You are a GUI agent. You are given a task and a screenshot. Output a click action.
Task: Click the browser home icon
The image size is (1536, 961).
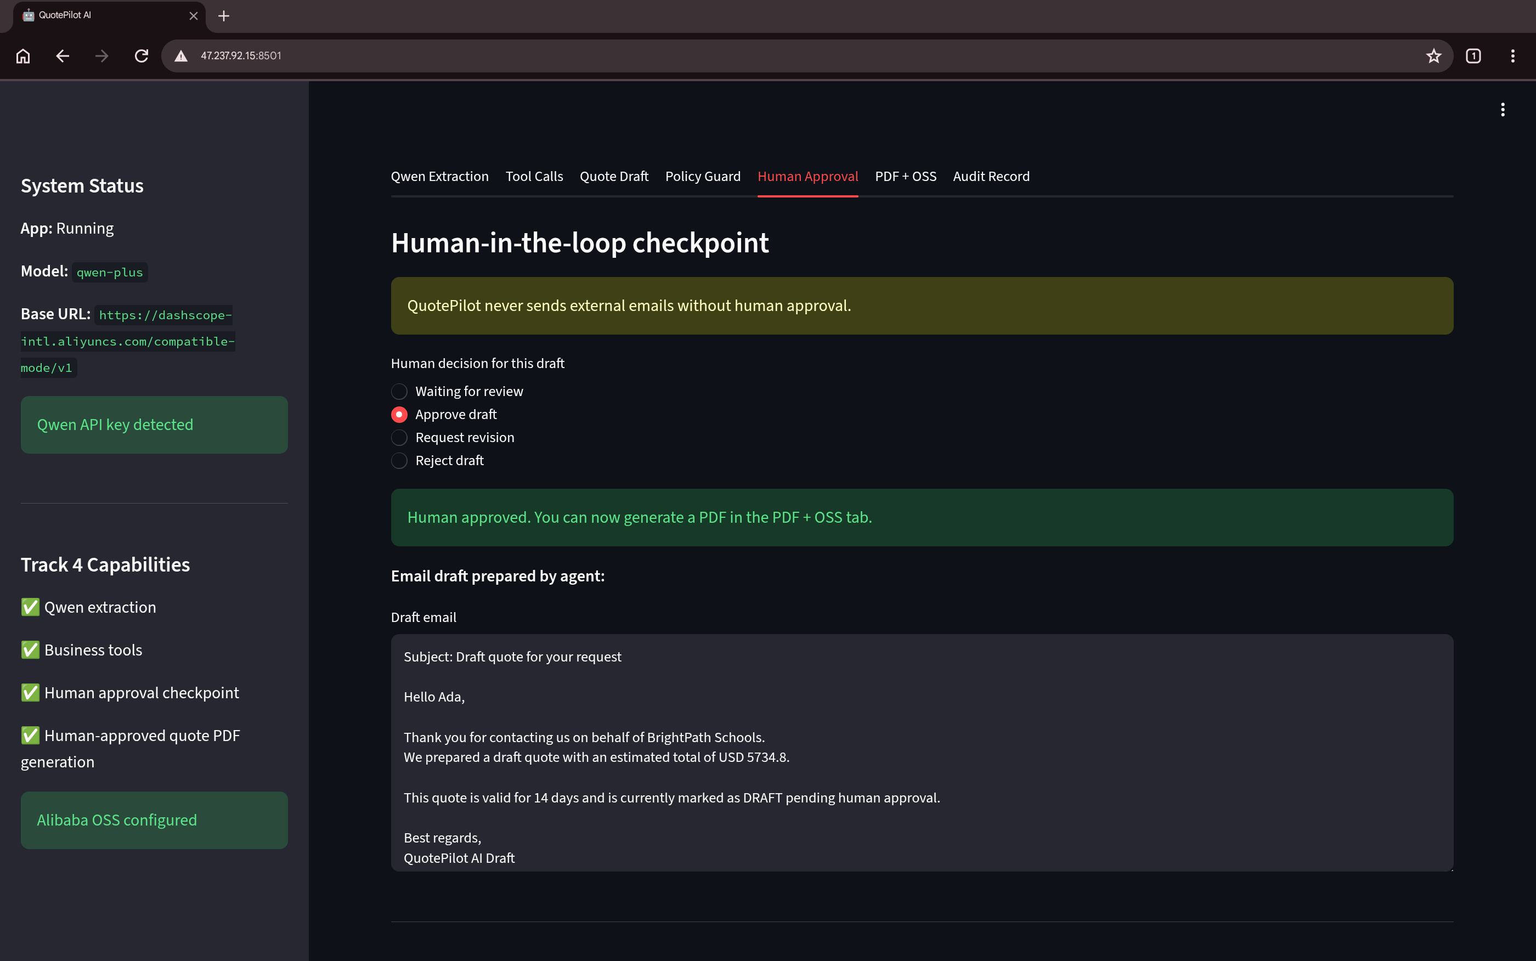click(23, 56)
